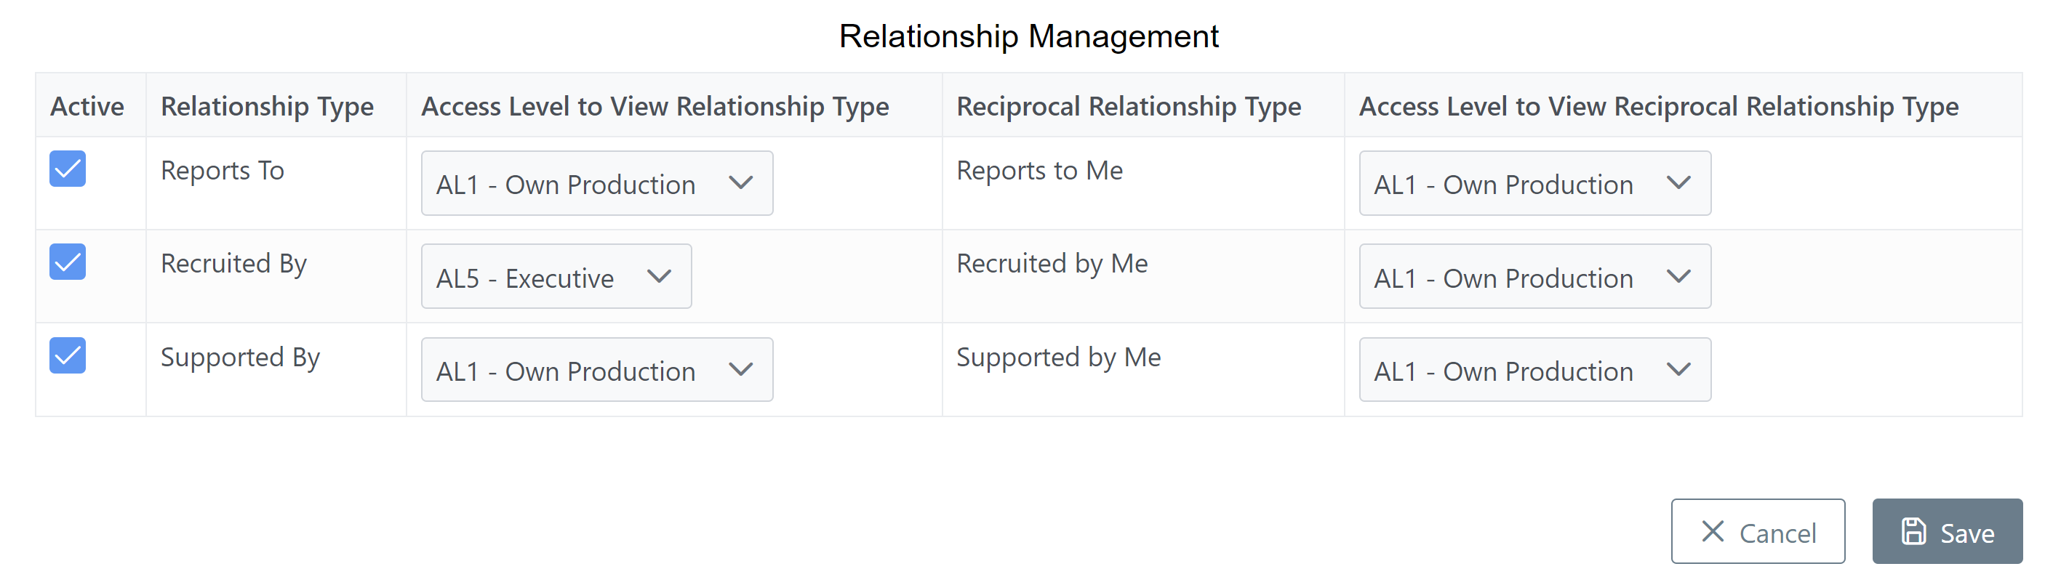Click the Save button
The image size is (2045, 585).
click(1947, 532)
